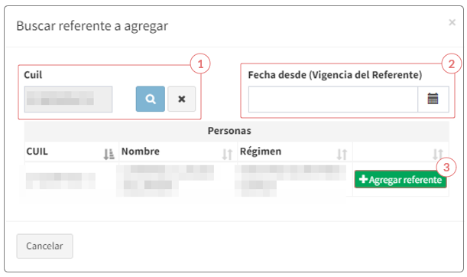The height and width of the screenshot is (277, 467).
Task: Sort the table by Nombre column
Action: (x=227, y=154)
